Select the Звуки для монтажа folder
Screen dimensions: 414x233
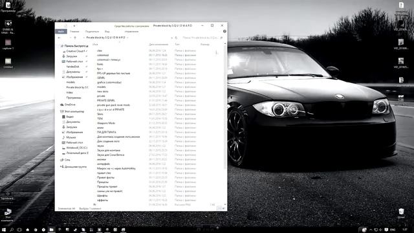pyautogui.click(x=109, y=150)
